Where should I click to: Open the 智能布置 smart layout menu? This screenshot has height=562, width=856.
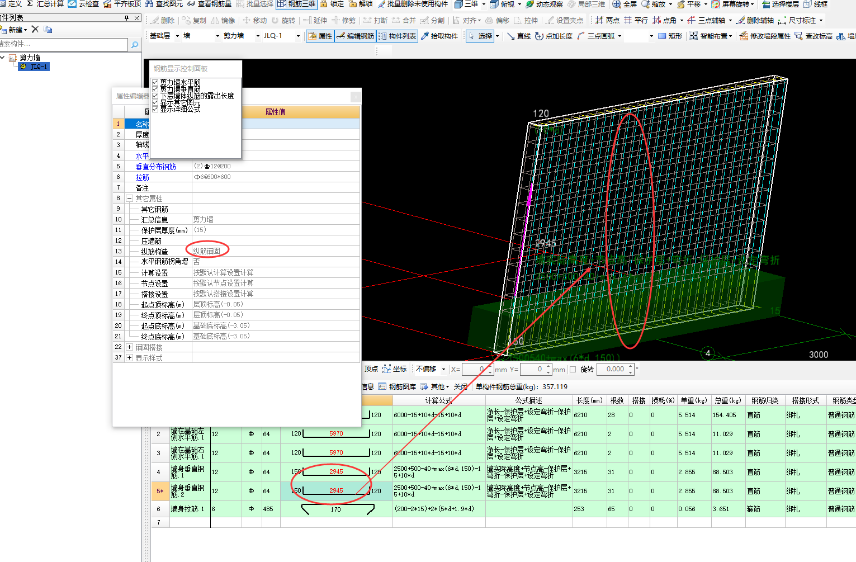click(711, 36)
